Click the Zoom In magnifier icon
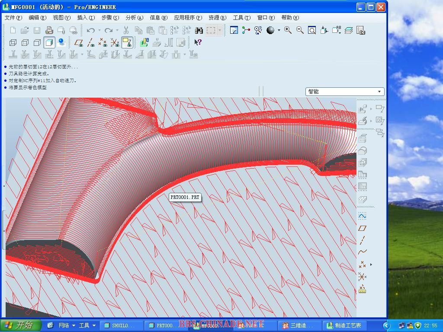443x332 pixels. [x=288, y=30]
